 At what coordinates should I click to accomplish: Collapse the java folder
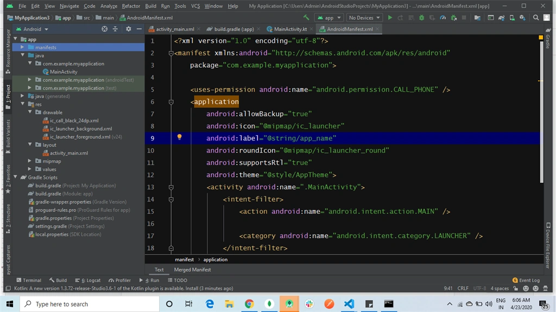pos(22,55)
